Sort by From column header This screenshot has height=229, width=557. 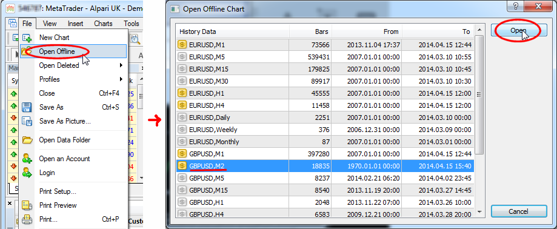click(x=367, y=32)
